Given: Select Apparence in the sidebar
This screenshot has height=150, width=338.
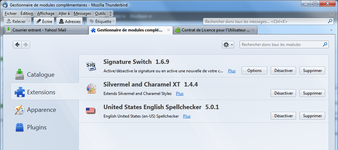Looking at the screenshot, I should click(x=45, y=110).
